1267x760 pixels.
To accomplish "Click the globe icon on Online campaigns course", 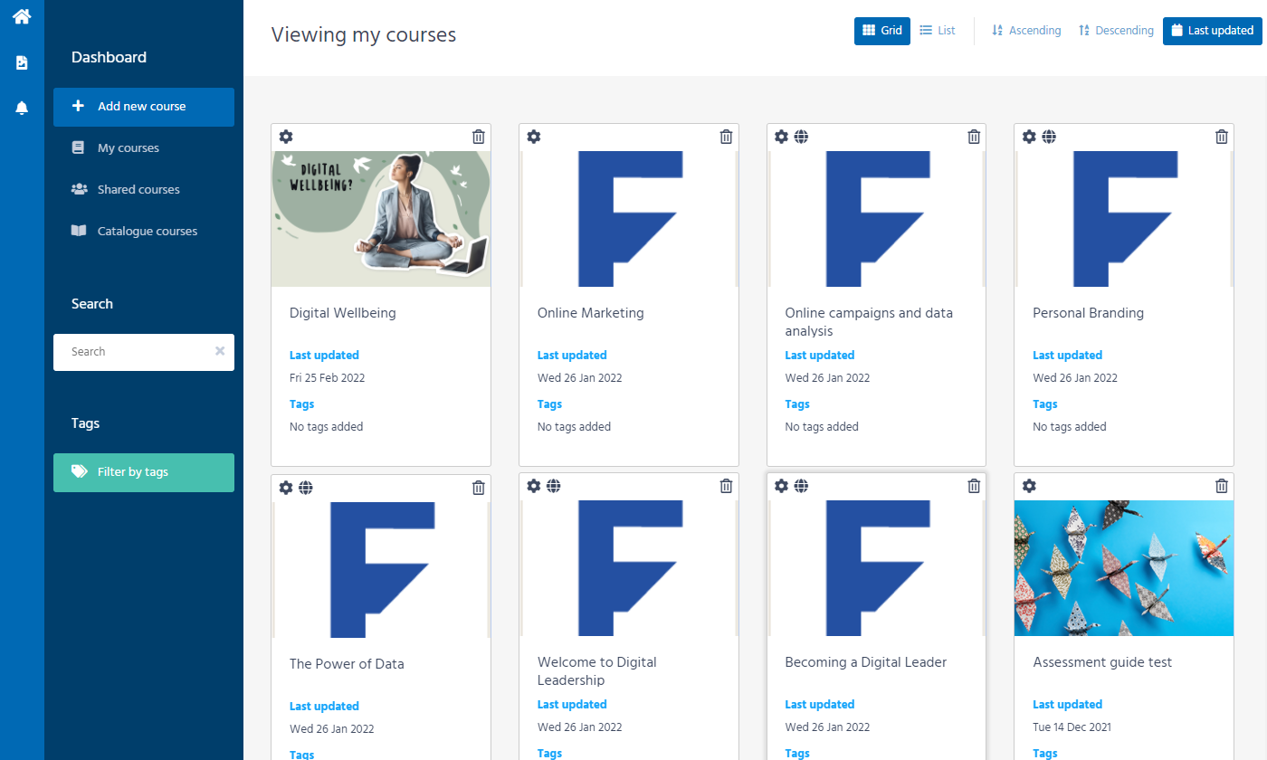I will (x=801, y=137).
